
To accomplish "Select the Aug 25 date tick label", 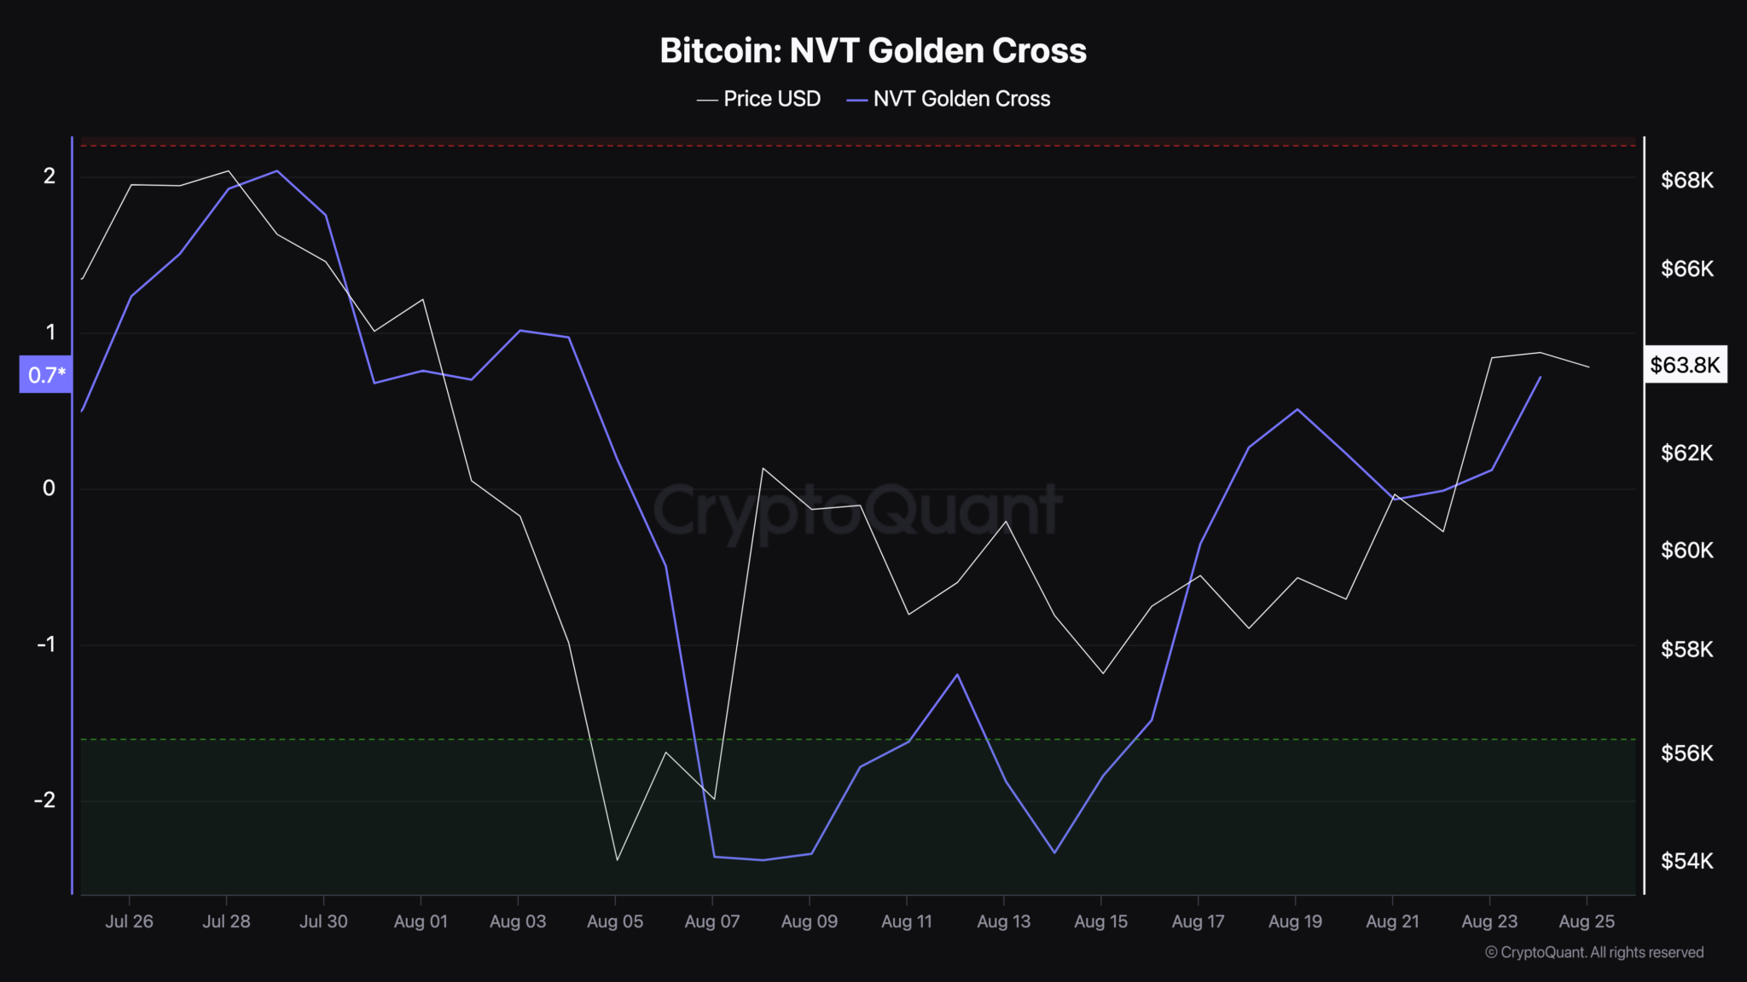I will click(1587, 921).
